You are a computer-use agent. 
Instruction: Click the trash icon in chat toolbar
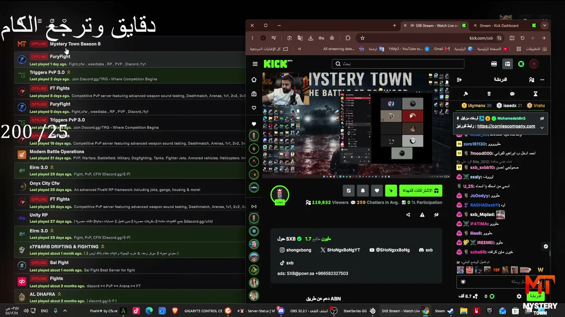click(489, 94)
